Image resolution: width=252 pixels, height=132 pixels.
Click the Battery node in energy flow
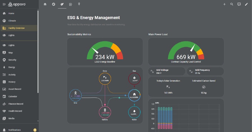[x=105, y=112]
